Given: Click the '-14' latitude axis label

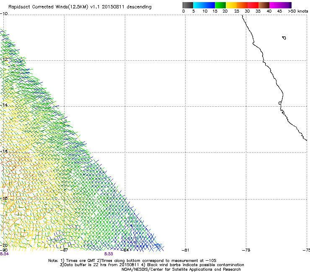Looking at the screenshot, I should click(x=4, y=105).
